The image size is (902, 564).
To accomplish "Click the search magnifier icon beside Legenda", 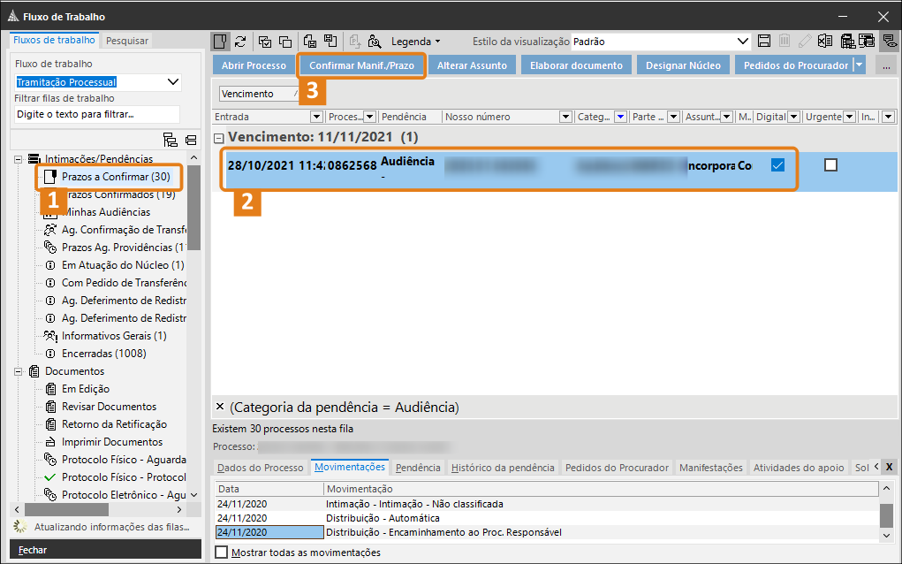I will coord(375,42).
